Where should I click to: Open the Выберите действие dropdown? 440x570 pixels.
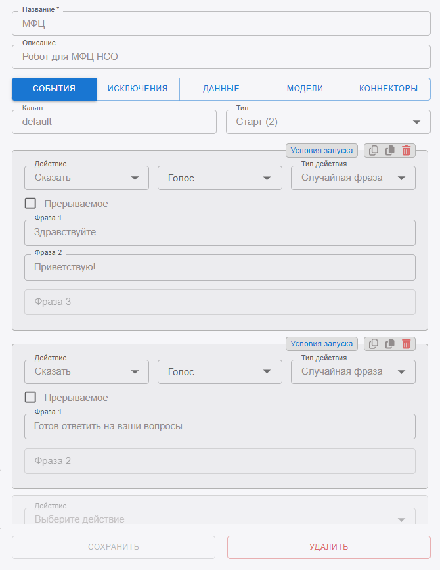[220, 519]
